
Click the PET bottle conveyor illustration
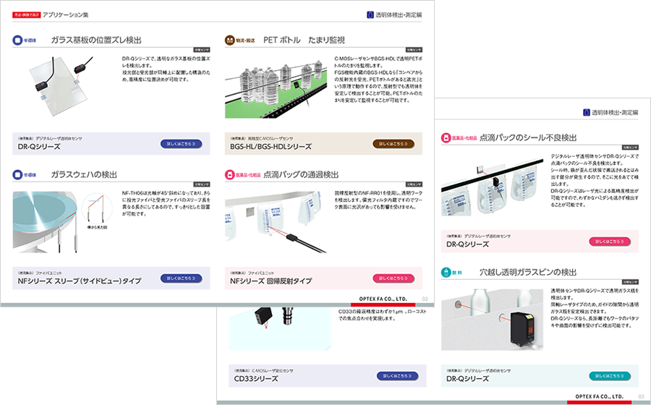click(x=275, y=89)
